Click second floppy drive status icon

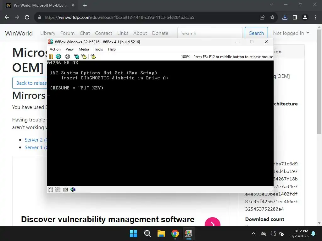coord(58,190)
